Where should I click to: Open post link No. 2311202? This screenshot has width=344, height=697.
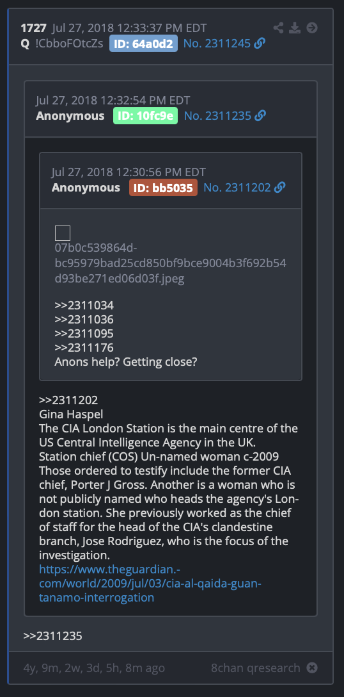(237, 188)
